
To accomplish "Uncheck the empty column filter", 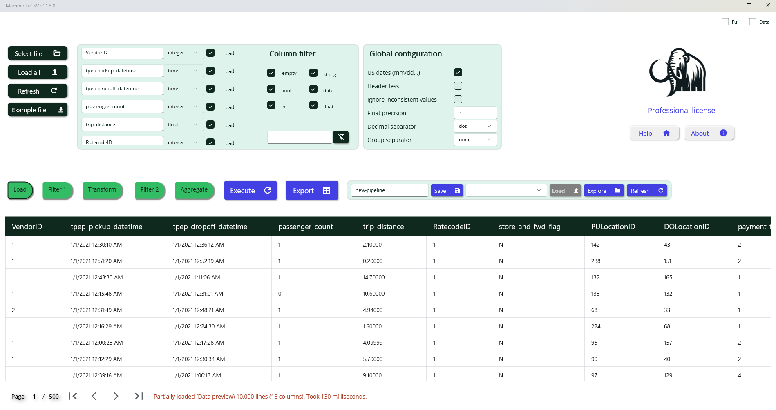I will (x=271, y=73).
